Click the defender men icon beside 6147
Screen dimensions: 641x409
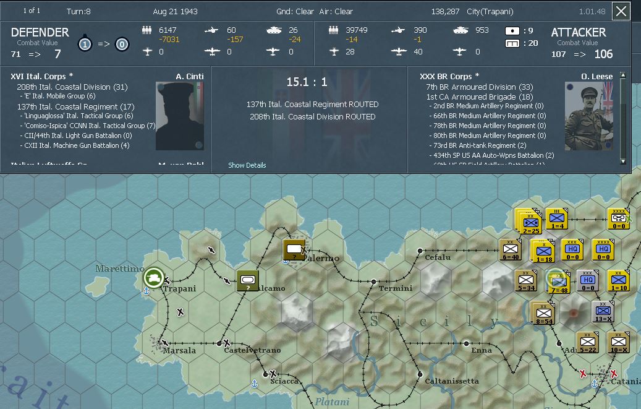point(146,30)
